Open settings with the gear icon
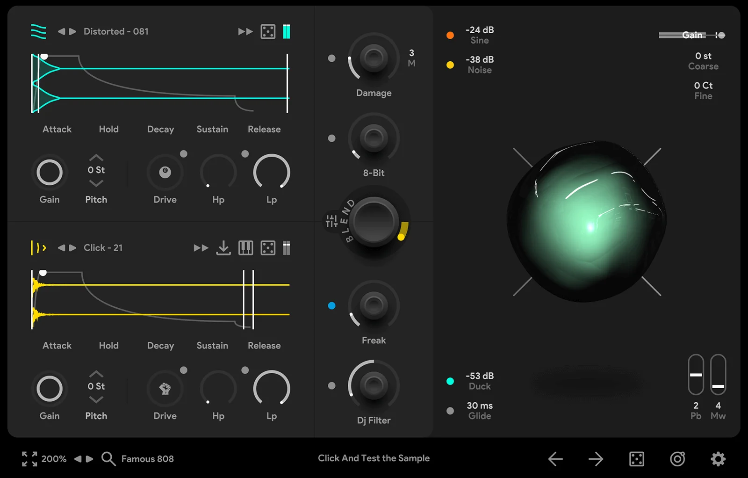Viewport: 748px width, 478px height. pyautogui.click(x=718, y=459)
